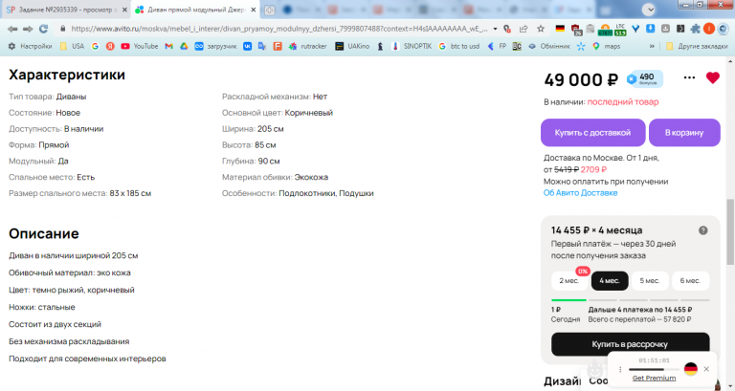Open the maps bookmark
The image size is (735, 391).
click(x=606, y=46)
